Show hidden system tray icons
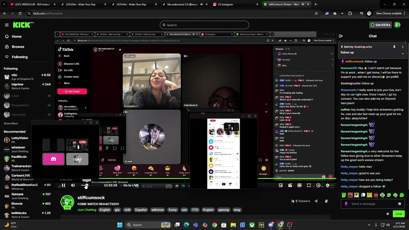The image size is (409, 230). pyautogui.click(x=369, y=225)
